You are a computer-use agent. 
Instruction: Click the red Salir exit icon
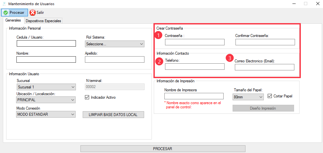pyautogui.click(x=33, y=13)
